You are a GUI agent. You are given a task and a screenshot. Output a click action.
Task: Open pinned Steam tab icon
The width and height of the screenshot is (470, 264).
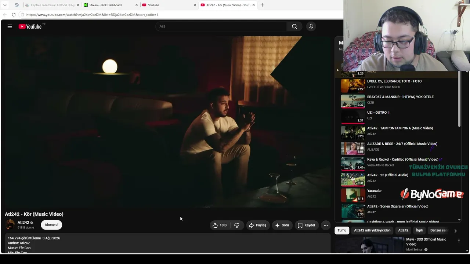click(17, 5)
